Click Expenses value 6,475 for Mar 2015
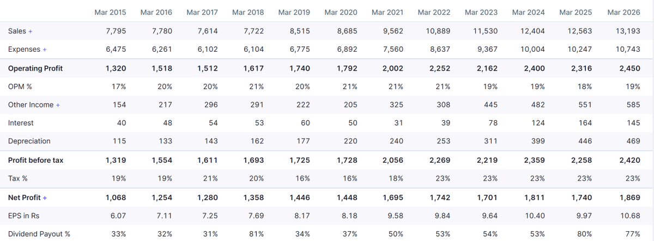Image resolution: width=654 pixels, height=241 pixels. pos(116,50)
